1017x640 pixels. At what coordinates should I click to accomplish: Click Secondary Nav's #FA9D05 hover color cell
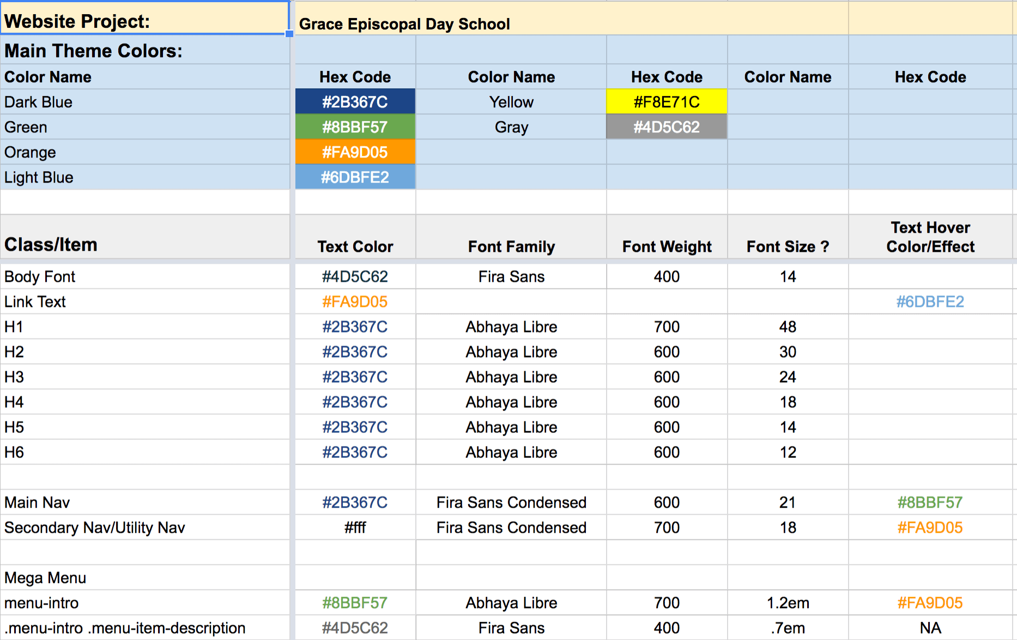[x=930, y=527]
